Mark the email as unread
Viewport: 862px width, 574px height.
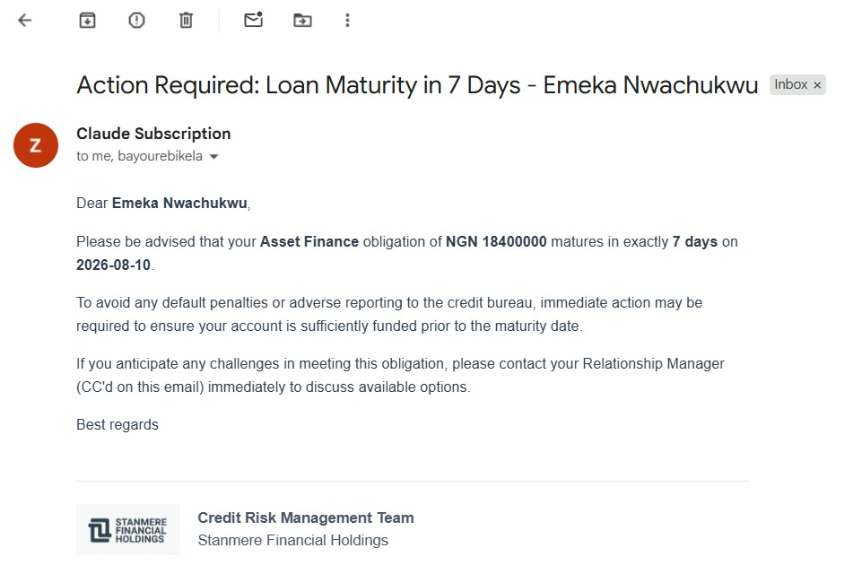pos(254,21)
